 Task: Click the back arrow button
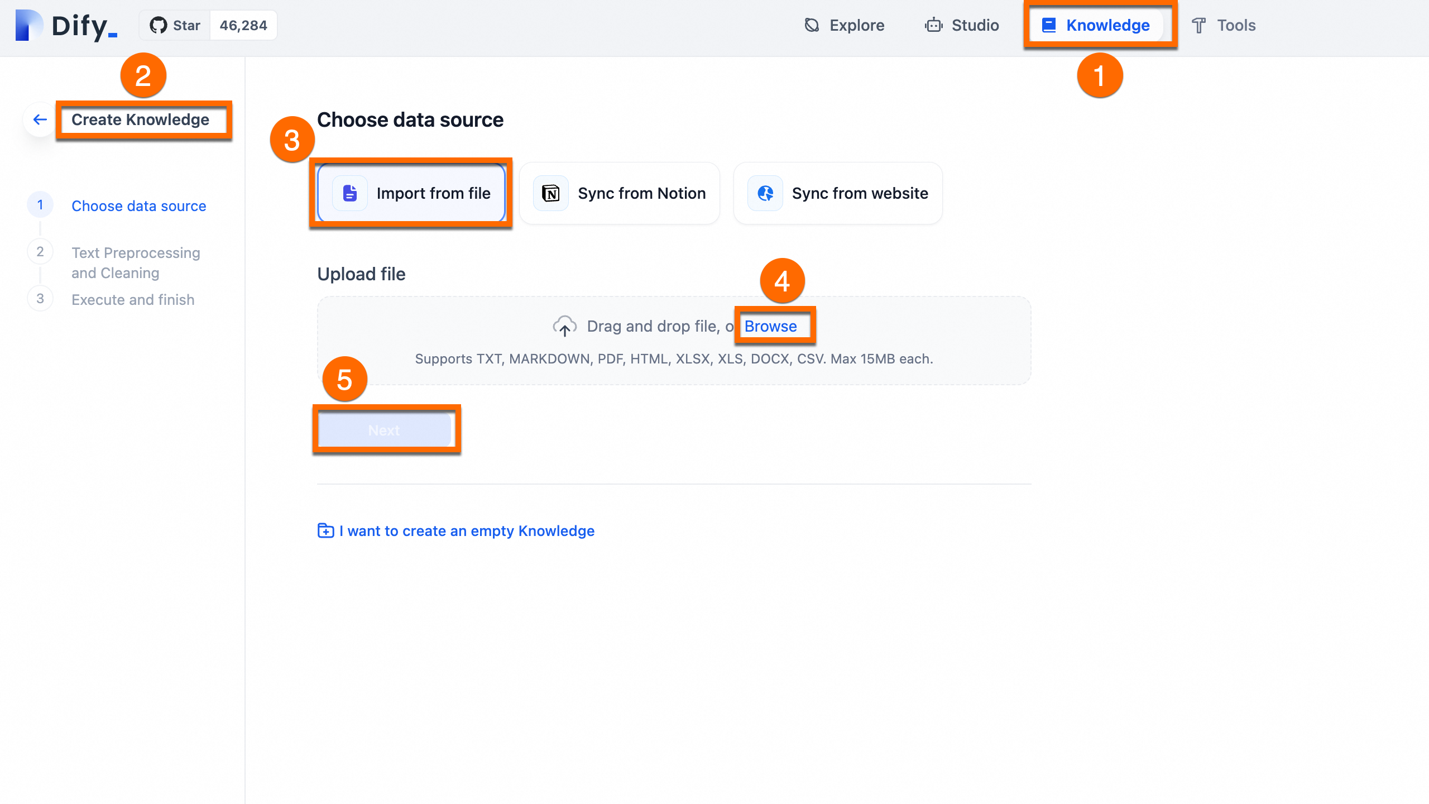pyautogui.click(x=40, y=119)
